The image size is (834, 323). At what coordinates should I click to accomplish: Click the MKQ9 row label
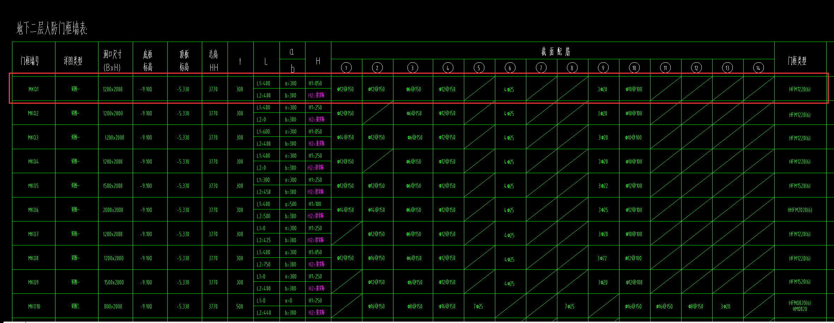click(33, 282)
